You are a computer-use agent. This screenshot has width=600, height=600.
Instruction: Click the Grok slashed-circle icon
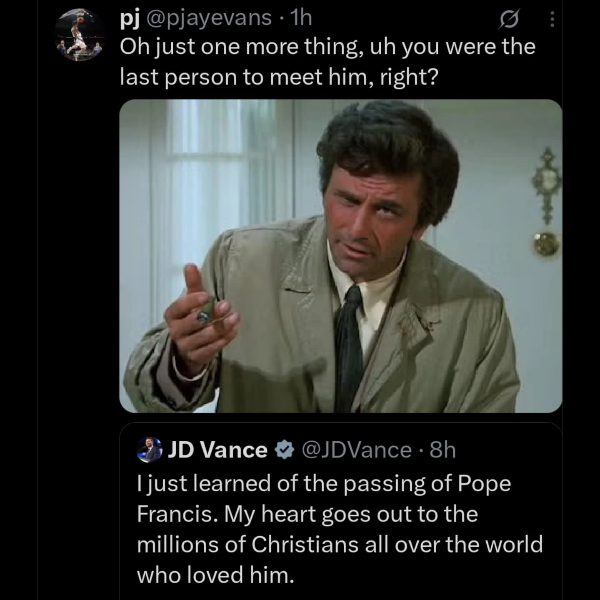tap(509, 20)
